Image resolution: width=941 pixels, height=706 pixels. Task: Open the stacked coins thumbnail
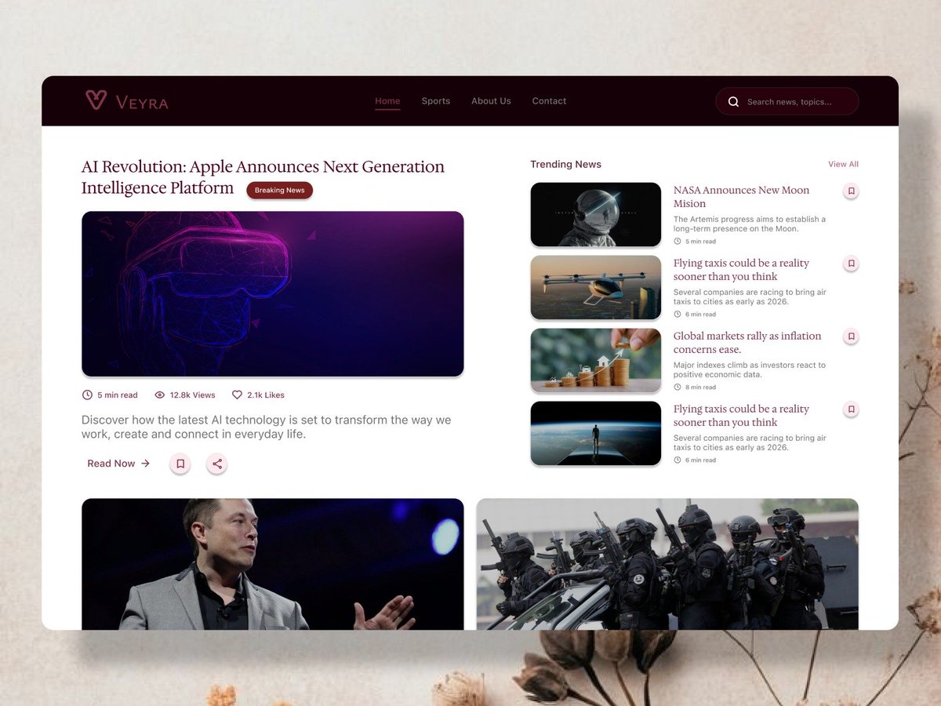click(x=596, y=361)
